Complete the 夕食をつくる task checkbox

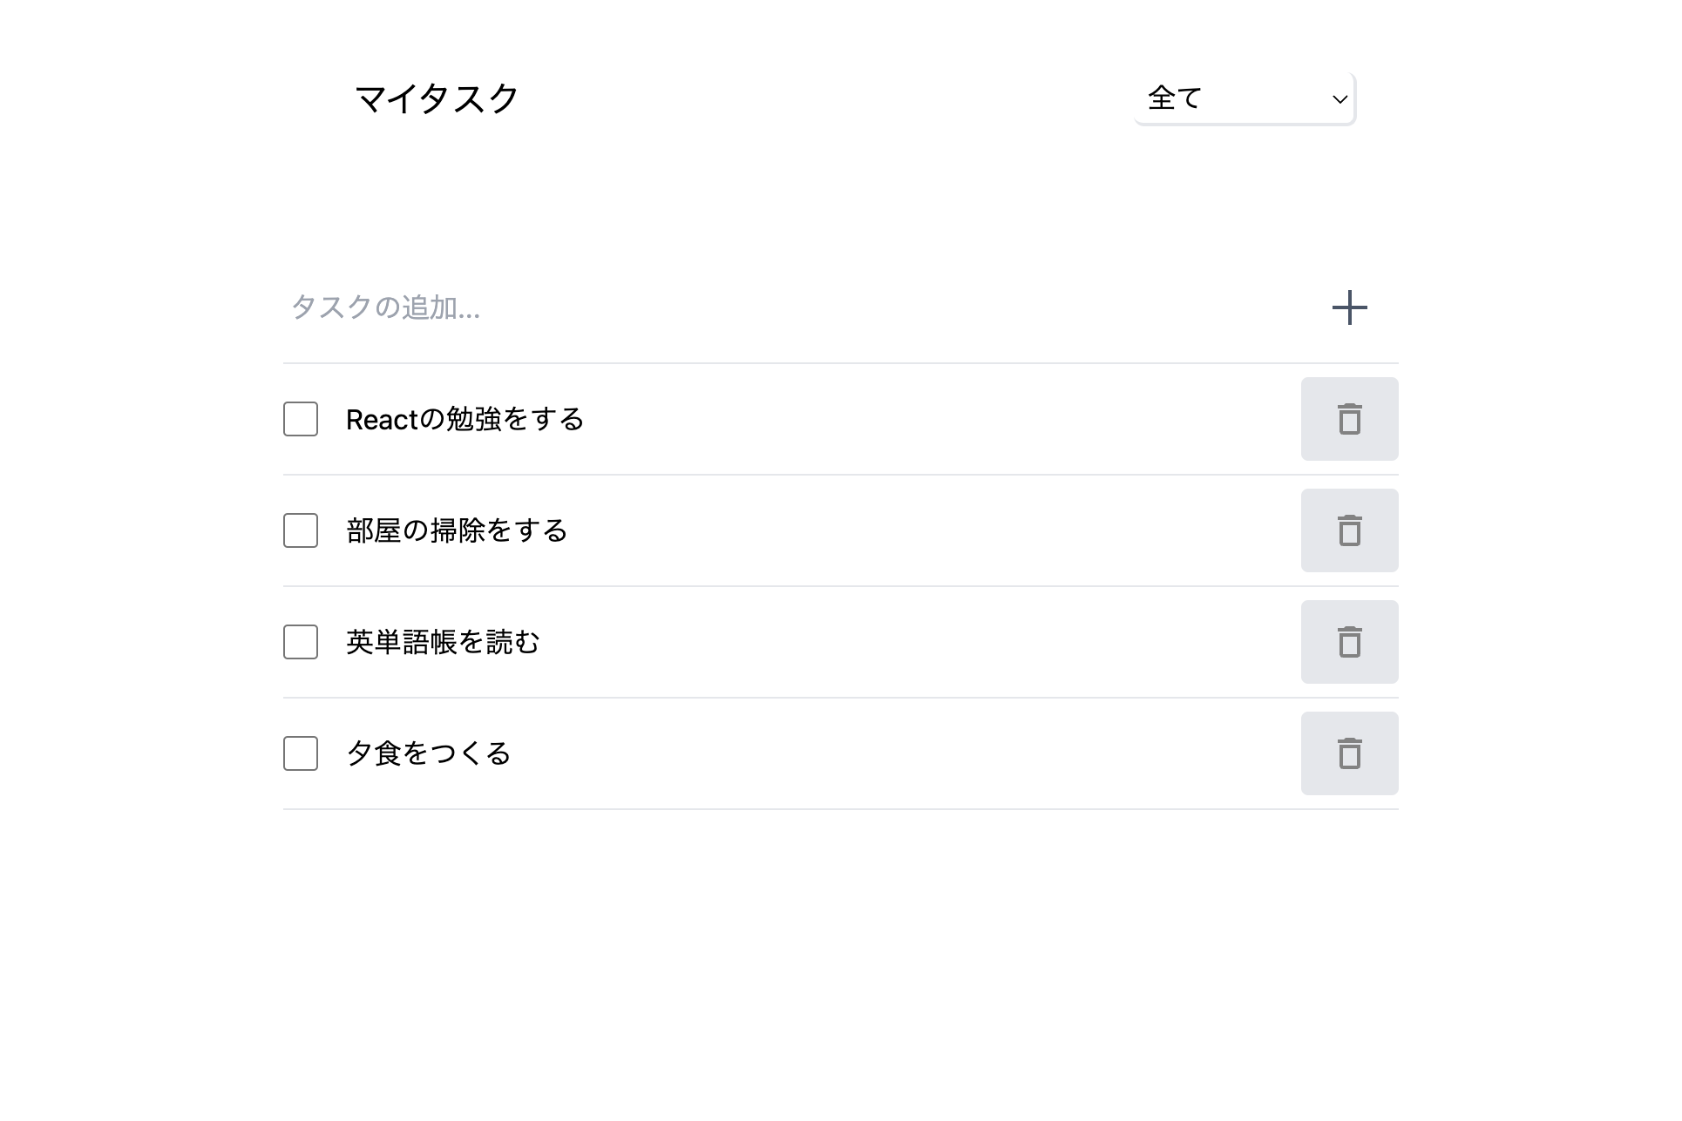pyautogui.click(x=300, y=754)
